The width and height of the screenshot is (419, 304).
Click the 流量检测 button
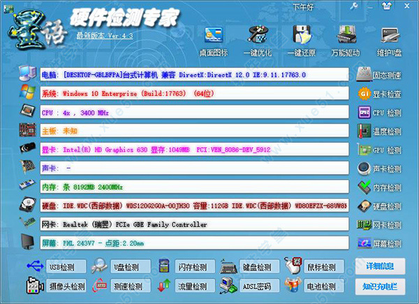195,286
